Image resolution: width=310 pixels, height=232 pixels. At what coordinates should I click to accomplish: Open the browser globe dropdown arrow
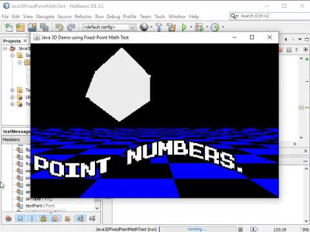coord(151,27)
